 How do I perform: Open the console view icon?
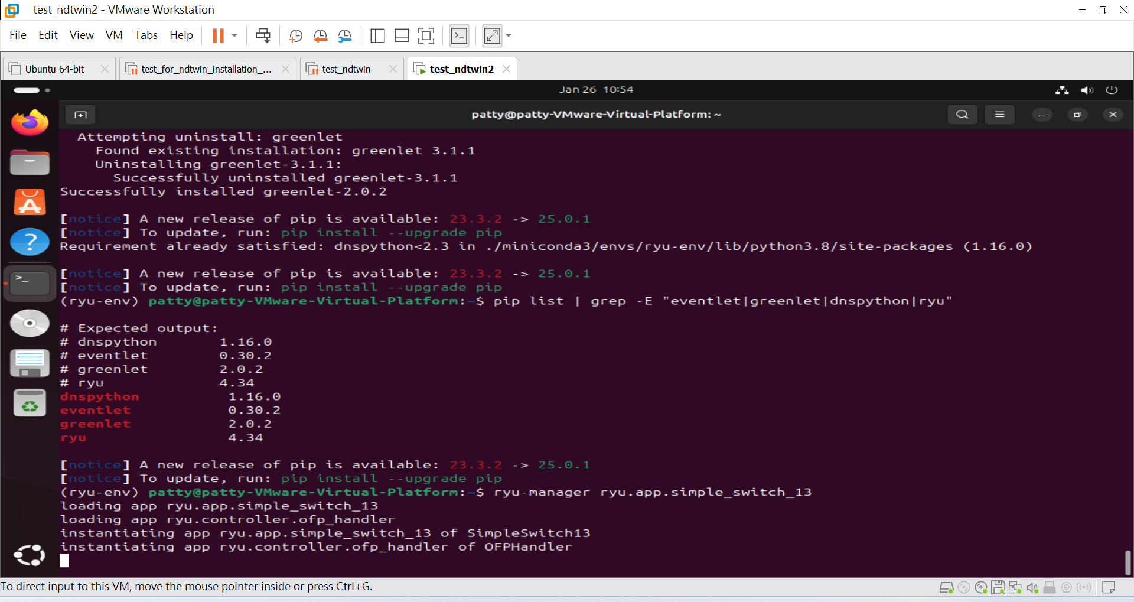point(459,36)
